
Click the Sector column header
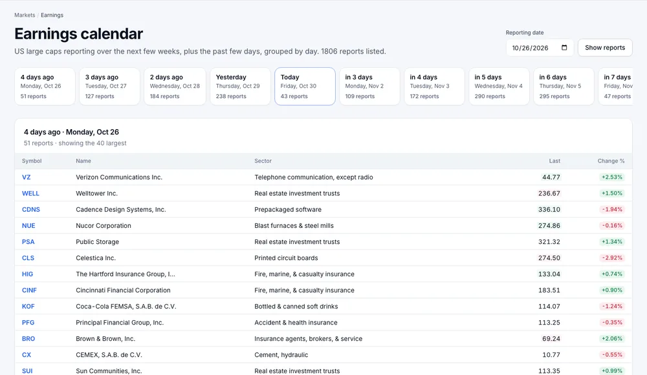click(263, 161)
